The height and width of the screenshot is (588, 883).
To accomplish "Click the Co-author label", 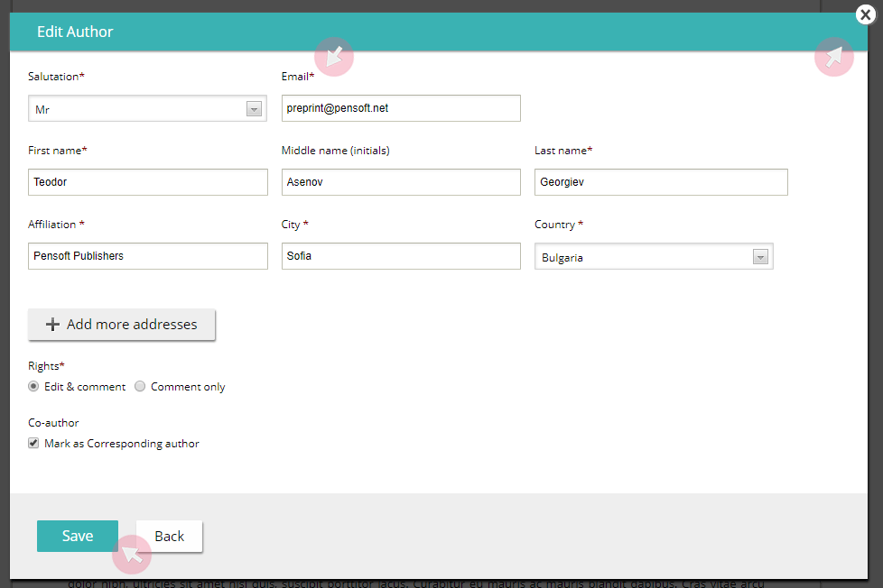I will point(53,423).
